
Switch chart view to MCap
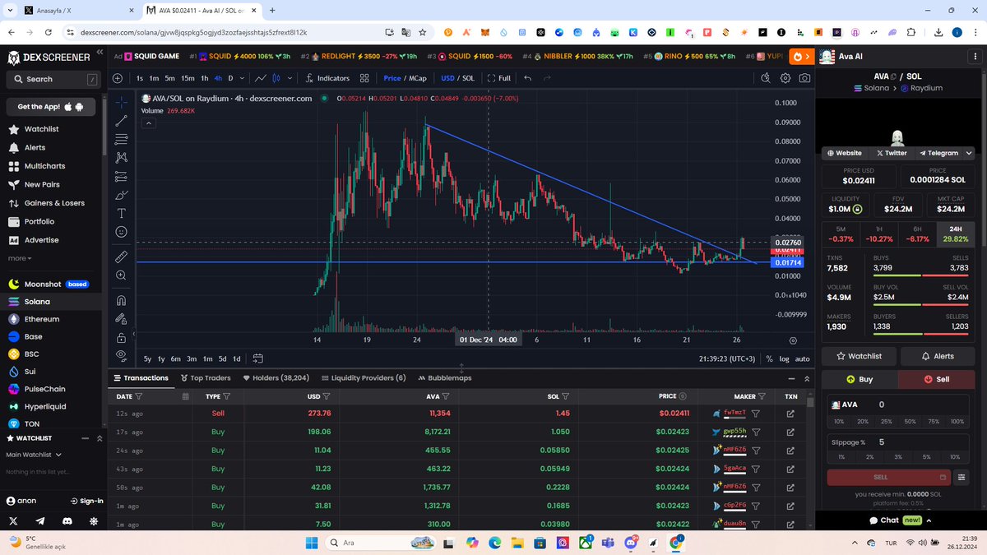click(x=416, y=78)
